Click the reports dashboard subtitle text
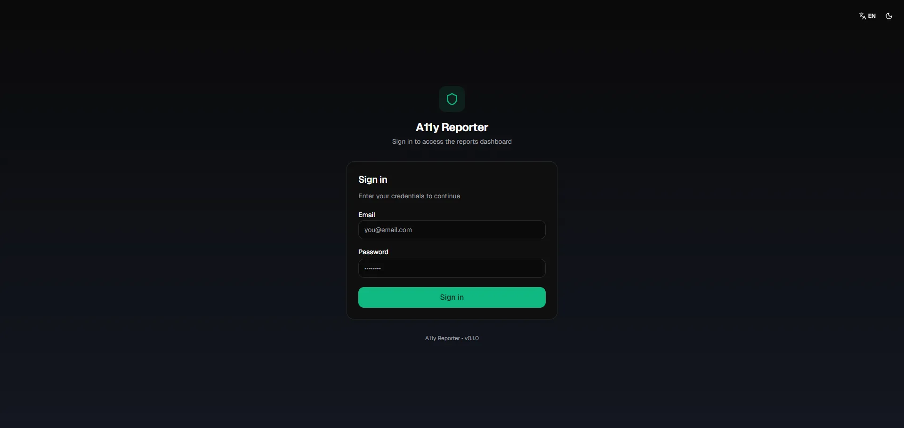Viewport: 904px width, 428px height. (452, 141)
